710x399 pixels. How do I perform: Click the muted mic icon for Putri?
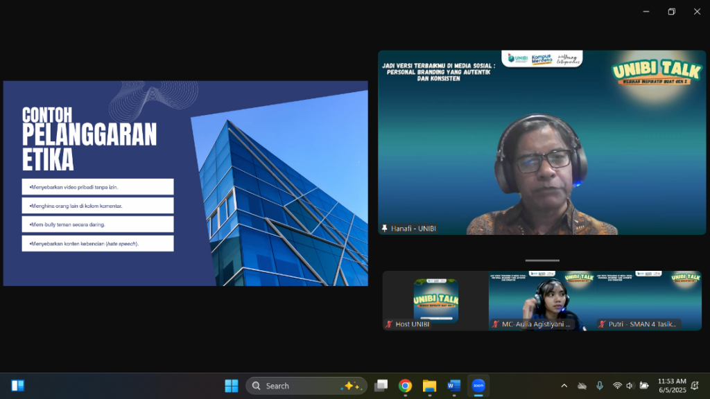602,324
